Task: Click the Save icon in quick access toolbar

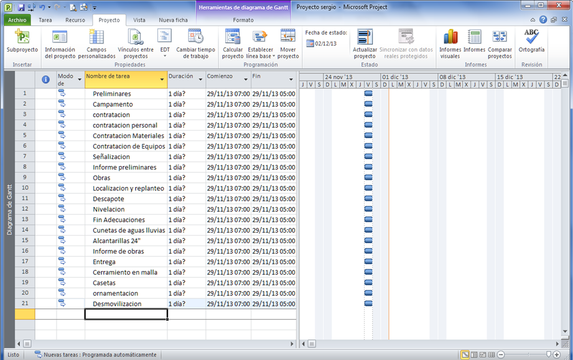Action: tap(21, 7)
